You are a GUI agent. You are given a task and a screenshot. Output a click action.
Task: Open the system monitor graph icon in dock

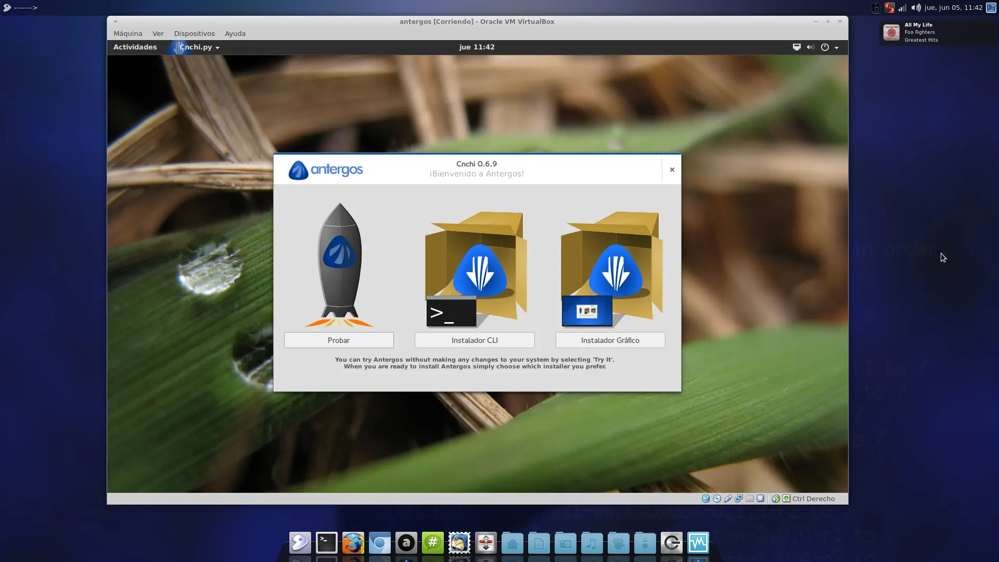[x=698, y=543]
